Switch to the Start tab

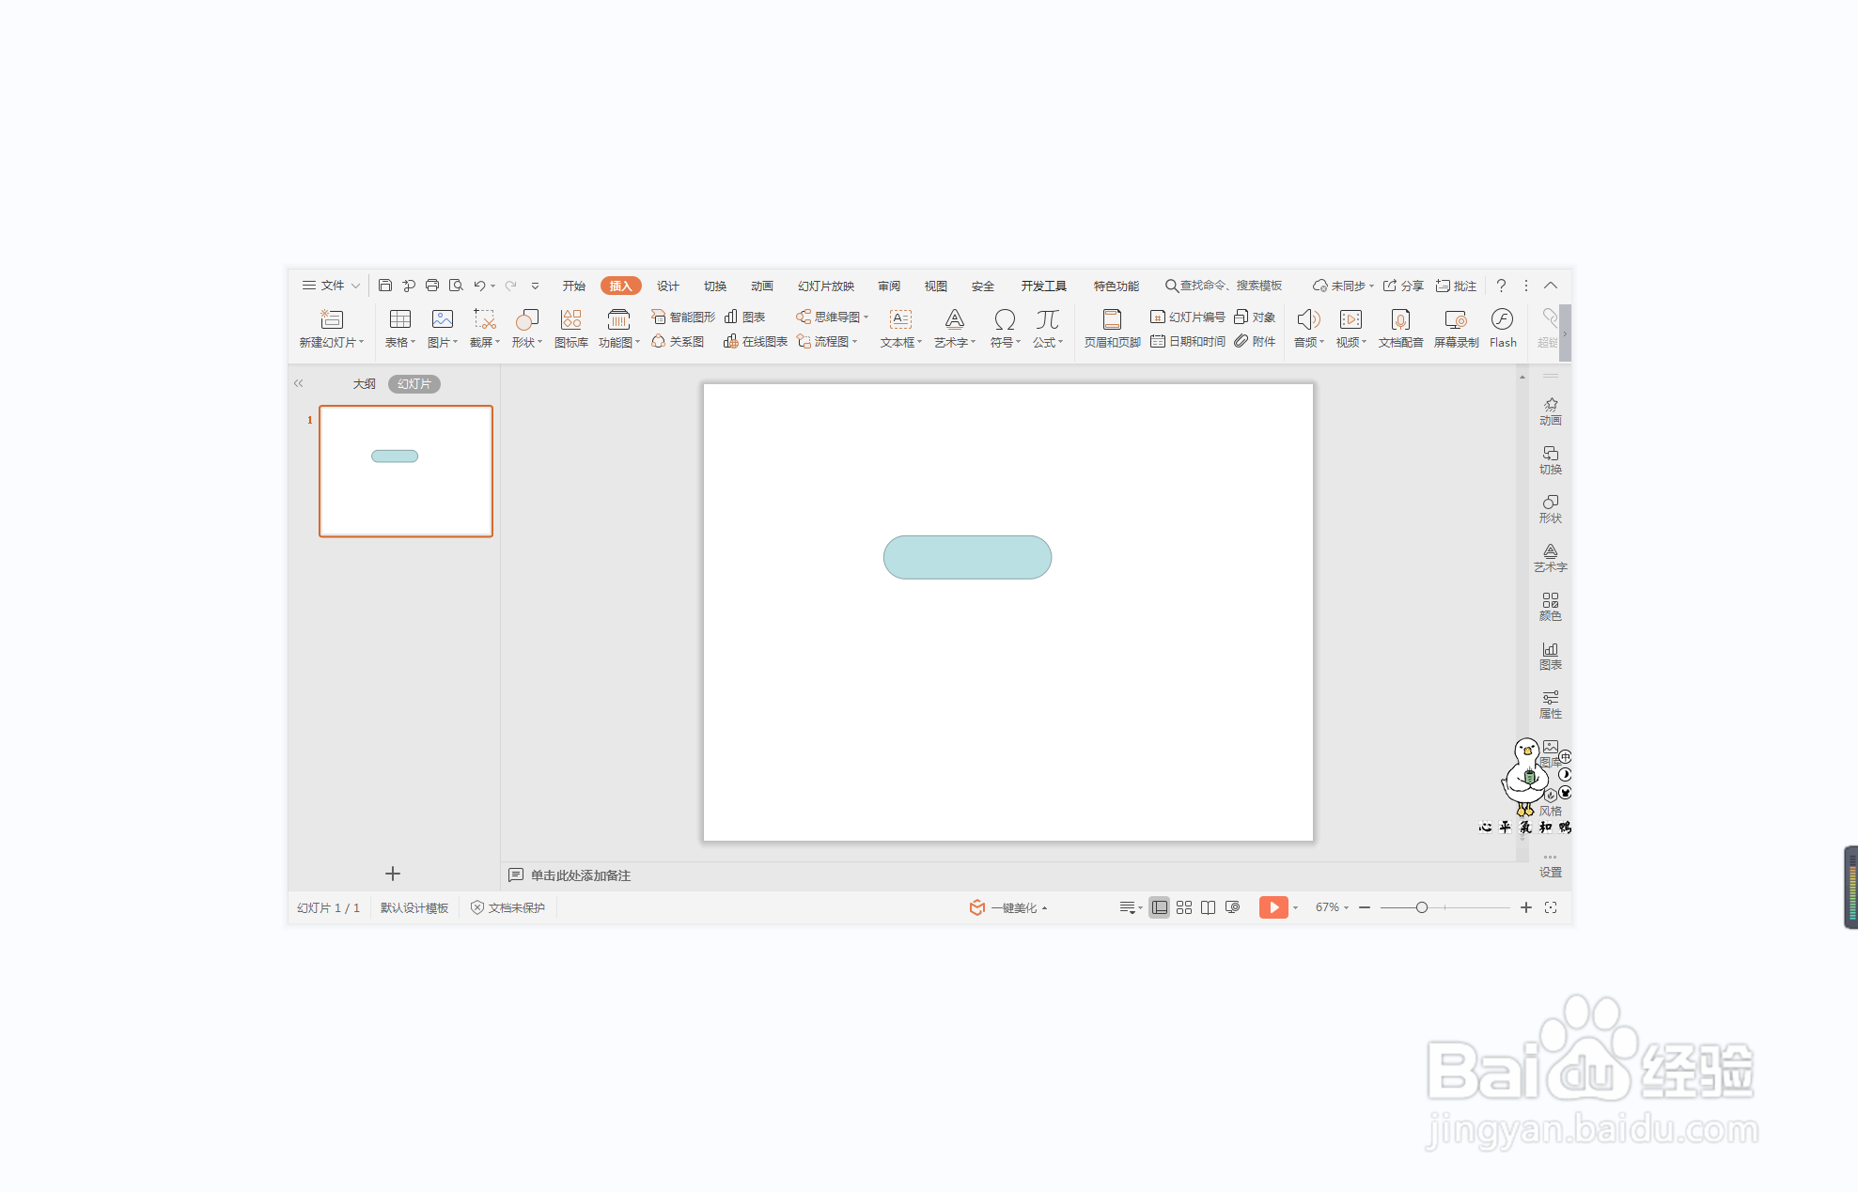(574, 286)
